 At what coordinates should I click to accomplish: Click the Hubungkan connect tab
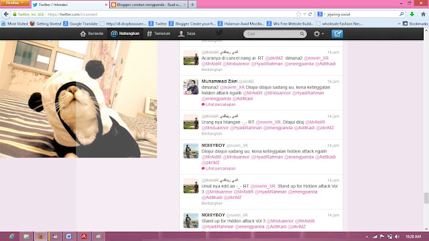coord(125,33)
